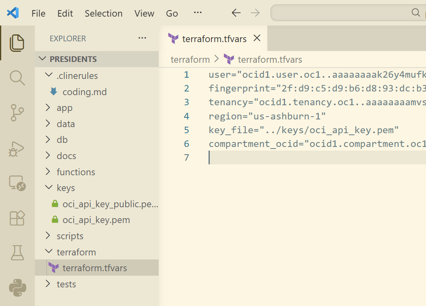Open the Testing flask icon
426x306 pixels.
pos(17,253)
